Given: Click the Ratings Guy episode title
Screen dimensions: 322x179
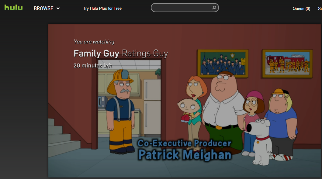Looking at the screenshot, I should pyautogui.click(x=145, y=53).
